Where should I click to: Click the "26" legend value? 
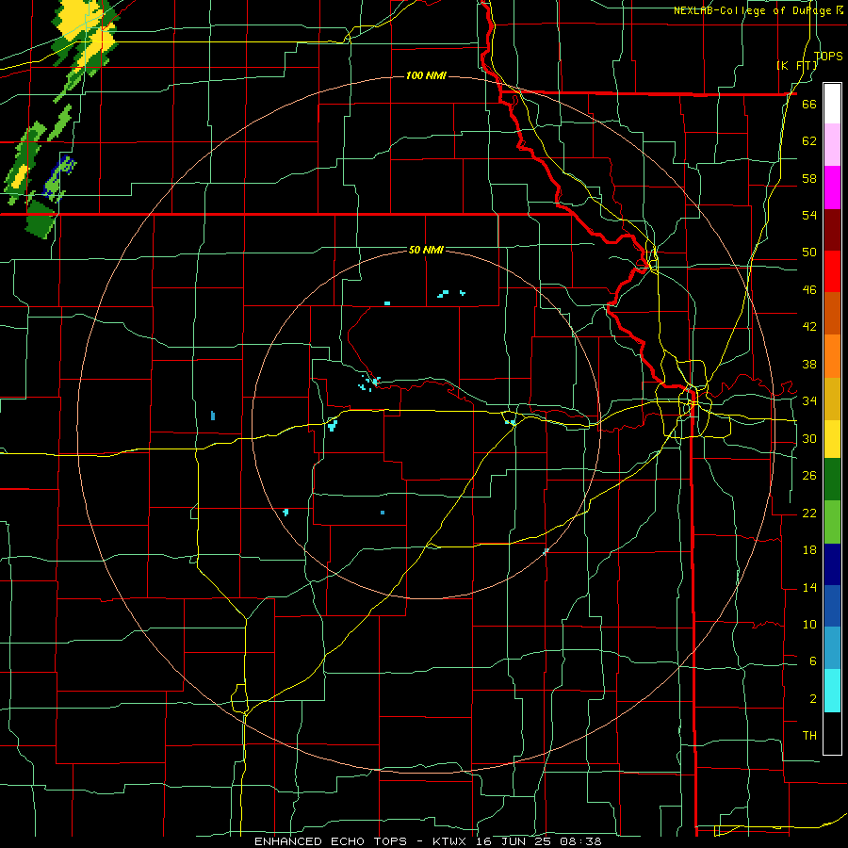click(x=809, y=476)
